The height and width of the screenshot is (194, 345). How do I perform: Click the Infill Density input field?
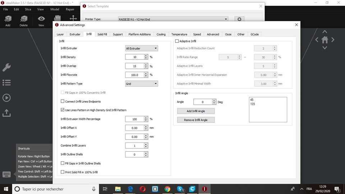click(x=135, y=57)
